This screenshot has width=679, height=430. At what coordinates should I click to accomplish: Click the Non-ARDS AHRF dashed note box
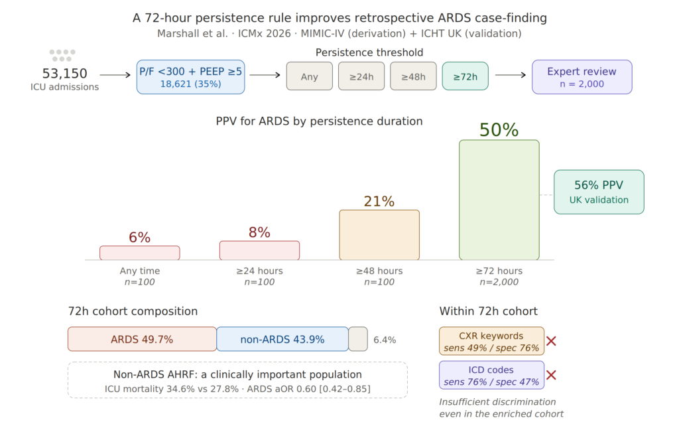(x=237, y=380)
